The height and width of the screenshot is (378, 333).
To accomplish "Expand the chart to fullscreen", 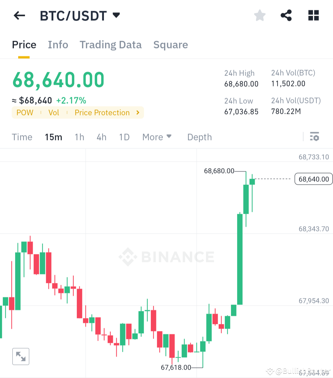I will pos(21,356).
